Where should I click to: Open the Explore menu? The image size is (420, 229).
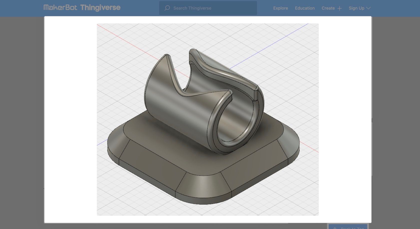[x=280, y=8]
